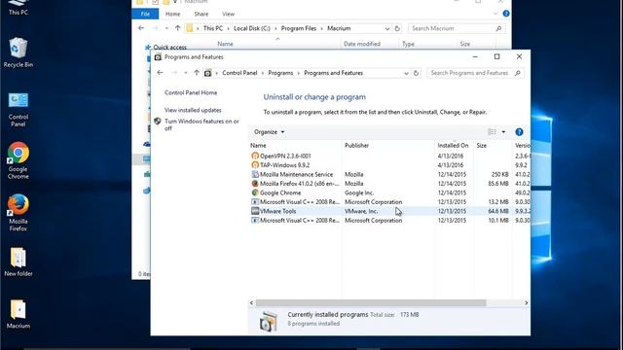Open the This PC desktop icon

click(18, 7)
